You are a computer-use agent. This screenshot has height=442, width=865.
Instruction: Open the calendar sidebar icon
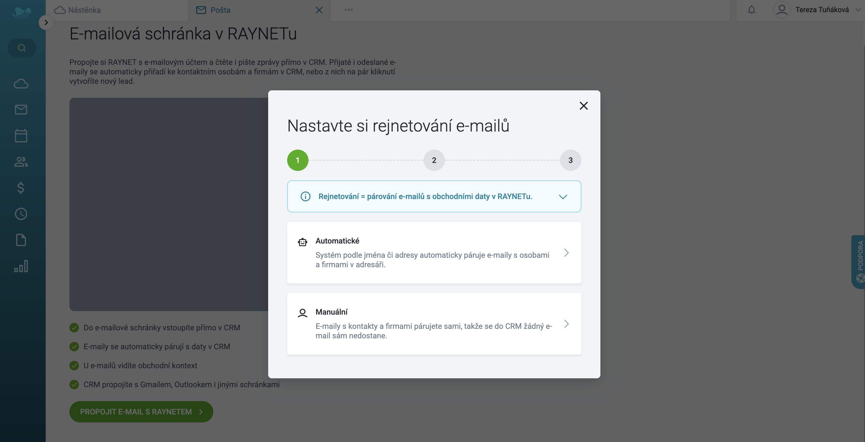coord(21,136)
